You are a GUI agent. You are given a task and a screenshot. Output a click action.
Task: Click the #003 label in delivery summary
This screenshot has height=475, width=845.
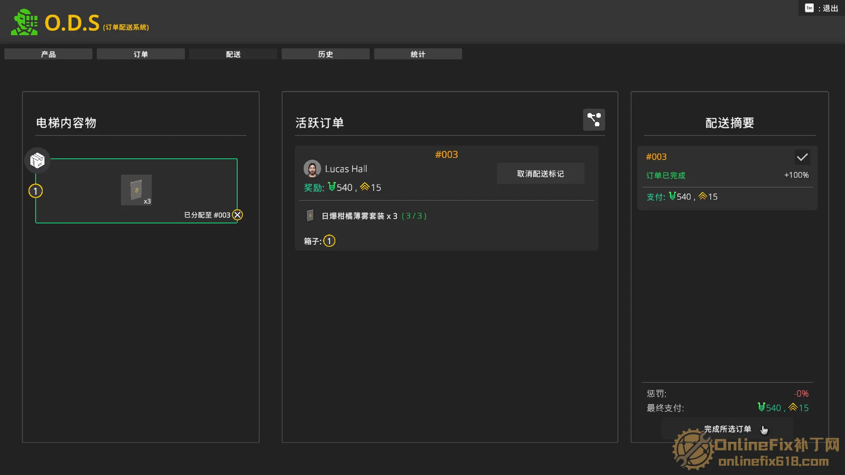pyautogui.click(x=656, y=157)
